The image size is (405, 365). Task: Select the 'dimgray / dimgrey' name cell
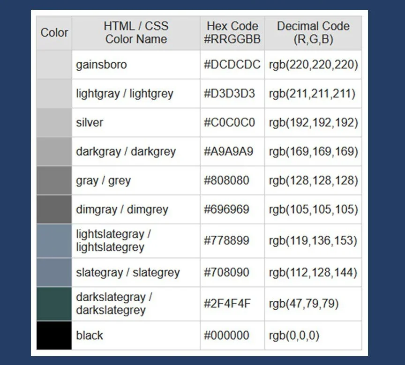pos(136,209)
